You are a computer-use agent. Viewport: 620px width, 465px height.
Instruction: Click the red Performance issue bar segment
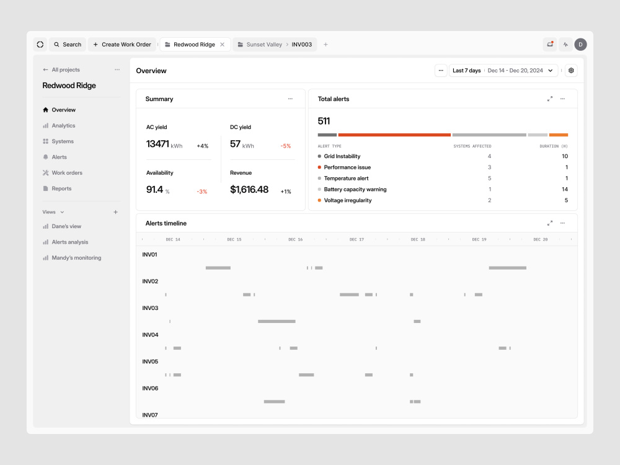point(394,135)
